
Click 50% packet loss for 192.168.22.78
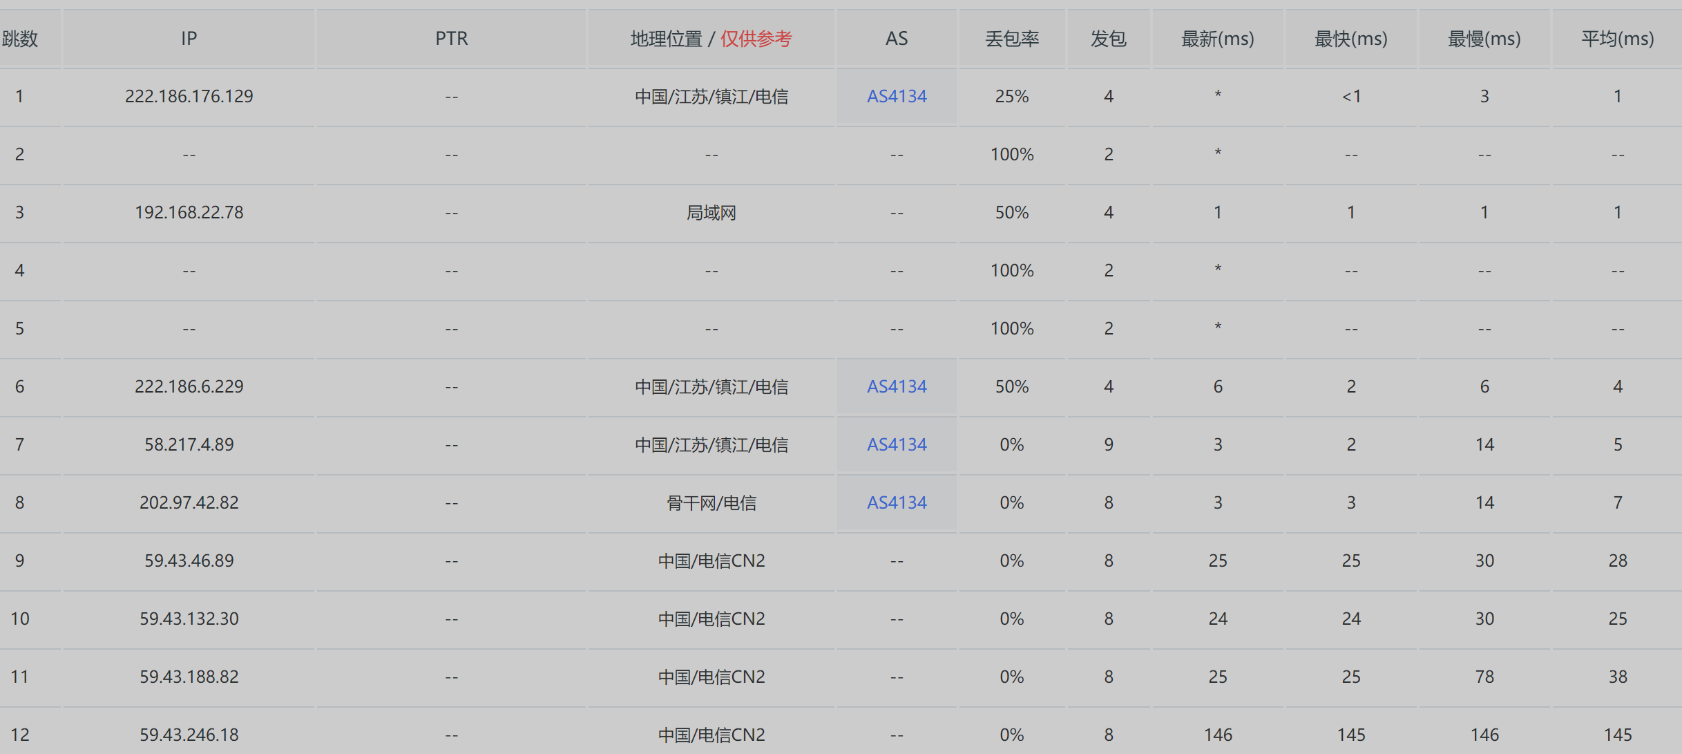(1011, 212)
